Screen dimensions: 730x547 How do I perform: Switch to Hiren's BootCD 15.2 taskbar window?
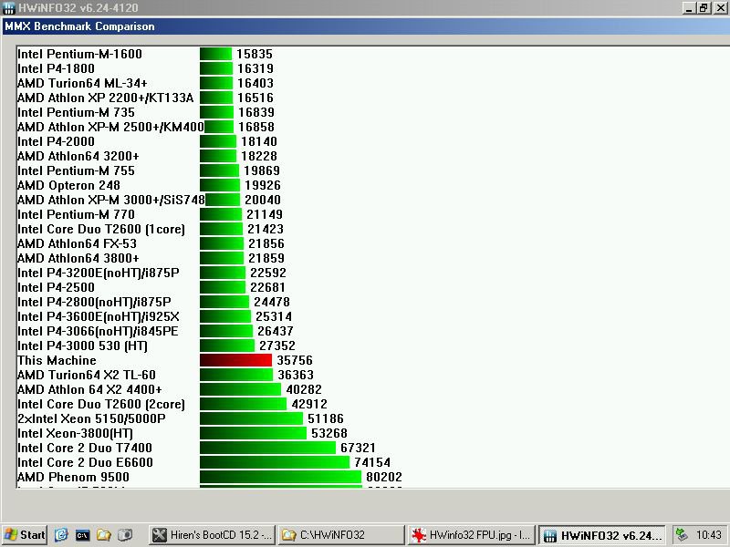(x=211, y=535)
